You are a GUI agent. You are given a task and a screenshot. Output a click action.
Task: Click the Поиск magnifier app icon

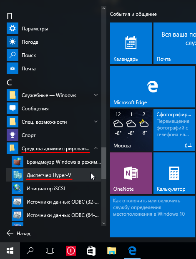(13, 55)
